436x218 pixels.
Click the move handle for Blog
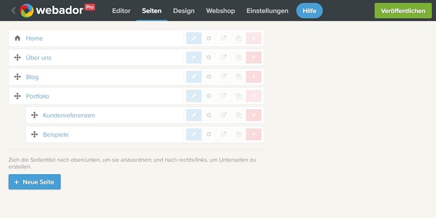tap(17, 77)
